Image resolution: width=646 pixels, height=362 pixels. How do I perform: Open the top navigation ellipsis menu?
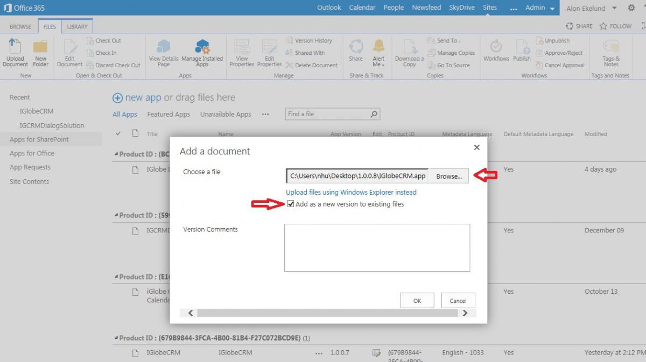click(513, 8)
